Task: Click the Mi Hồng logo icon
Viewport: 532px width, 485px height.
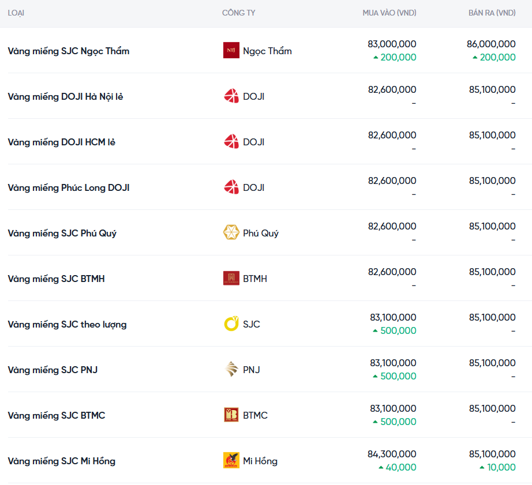Action: (x=231, y=460)
